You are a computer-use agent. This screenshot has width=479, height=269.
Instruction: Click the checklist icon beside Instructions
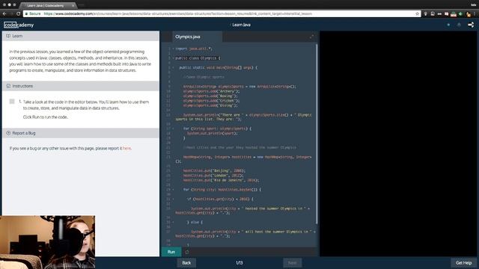(x=8, y=86)
